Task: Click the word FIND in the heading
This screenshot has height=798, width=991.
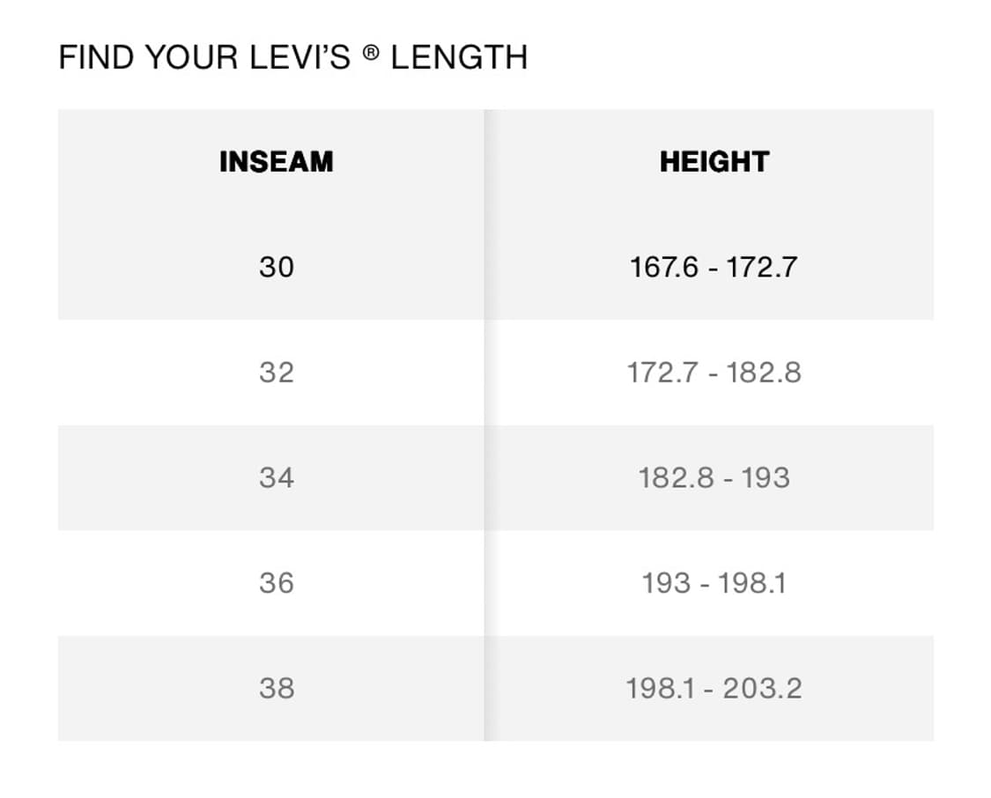Action: pos(96,57)
